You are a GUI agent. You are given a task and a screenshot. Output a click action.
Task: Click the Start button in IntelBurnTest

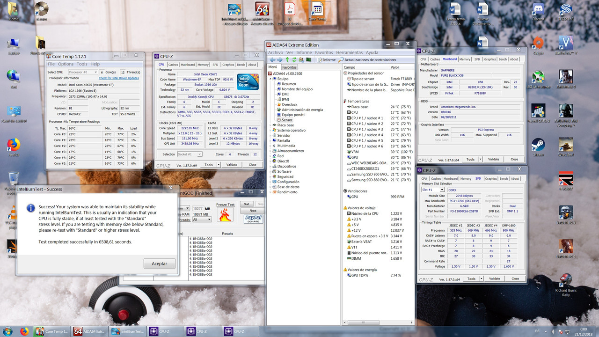[x=247, y=204]
